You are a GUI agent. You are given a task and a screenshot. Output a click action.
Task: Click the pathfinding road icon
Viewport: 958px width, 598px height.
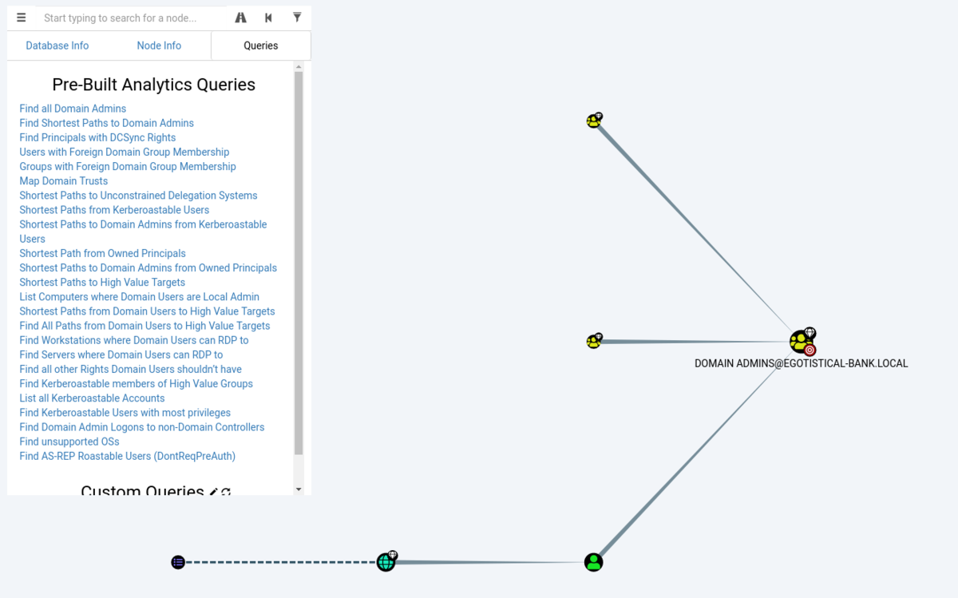(x=240, y=18)
